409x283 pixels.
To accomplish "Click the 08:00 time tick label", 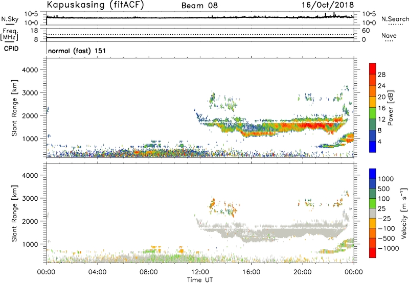I will pyautogui.click(x=149, y=272).
